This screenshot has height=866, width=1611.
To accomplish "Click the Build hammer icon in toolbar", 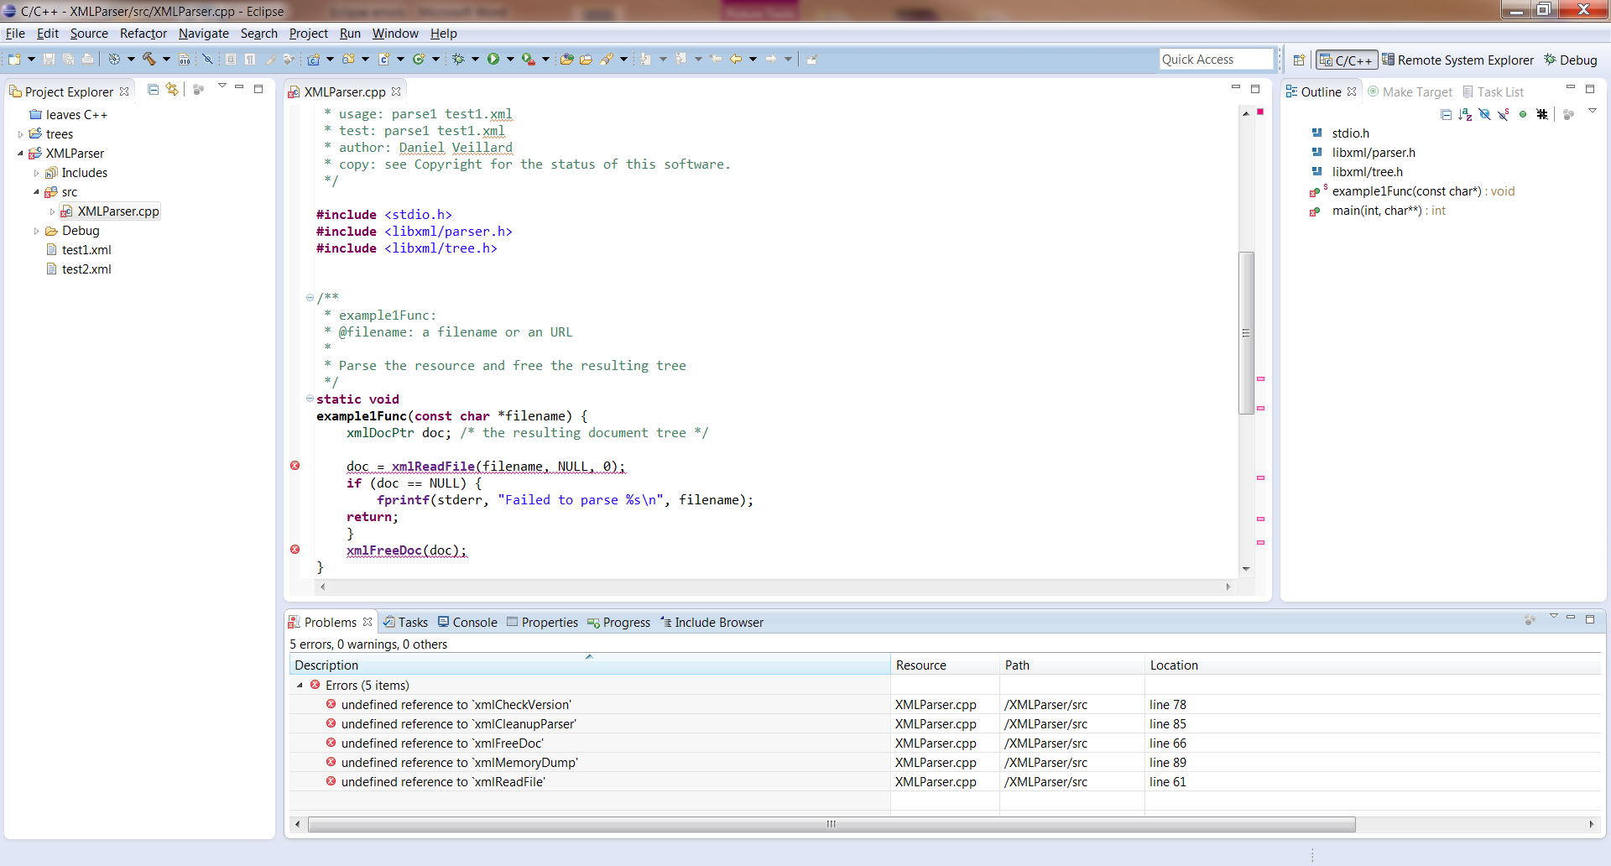I will point(149,59).
